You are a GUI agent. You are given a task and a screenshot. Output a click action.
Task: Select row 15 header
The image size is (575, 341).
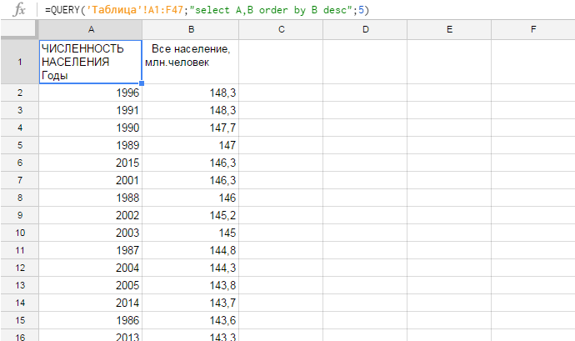[20, 320]
